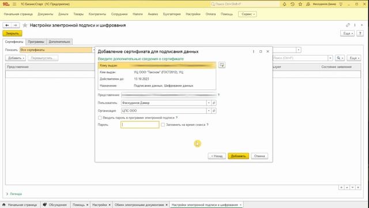
Task: Open the Сервис dropdown menu
Action: point(247,14)
